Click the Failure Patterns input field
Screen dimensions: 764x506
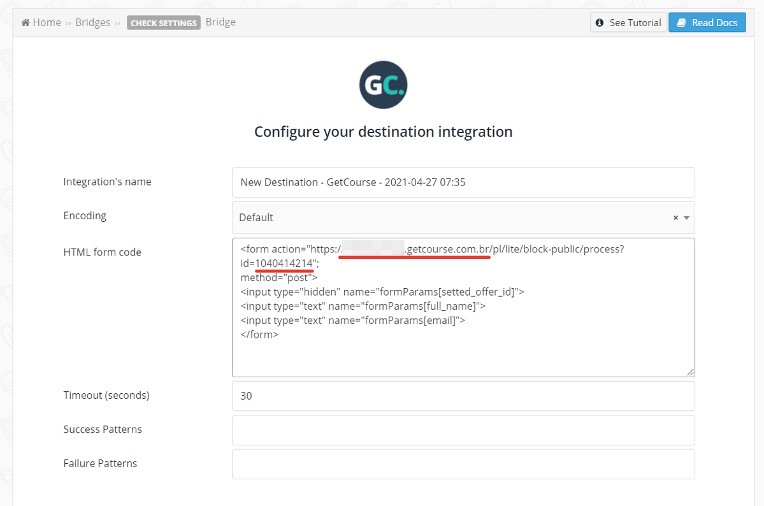click(x=463, y=464)
